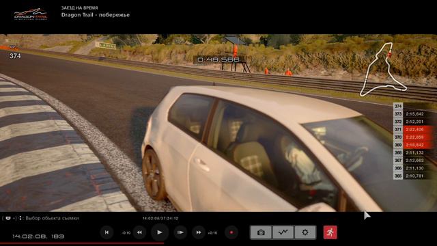Click the replay progress bar

pos(218,244)
